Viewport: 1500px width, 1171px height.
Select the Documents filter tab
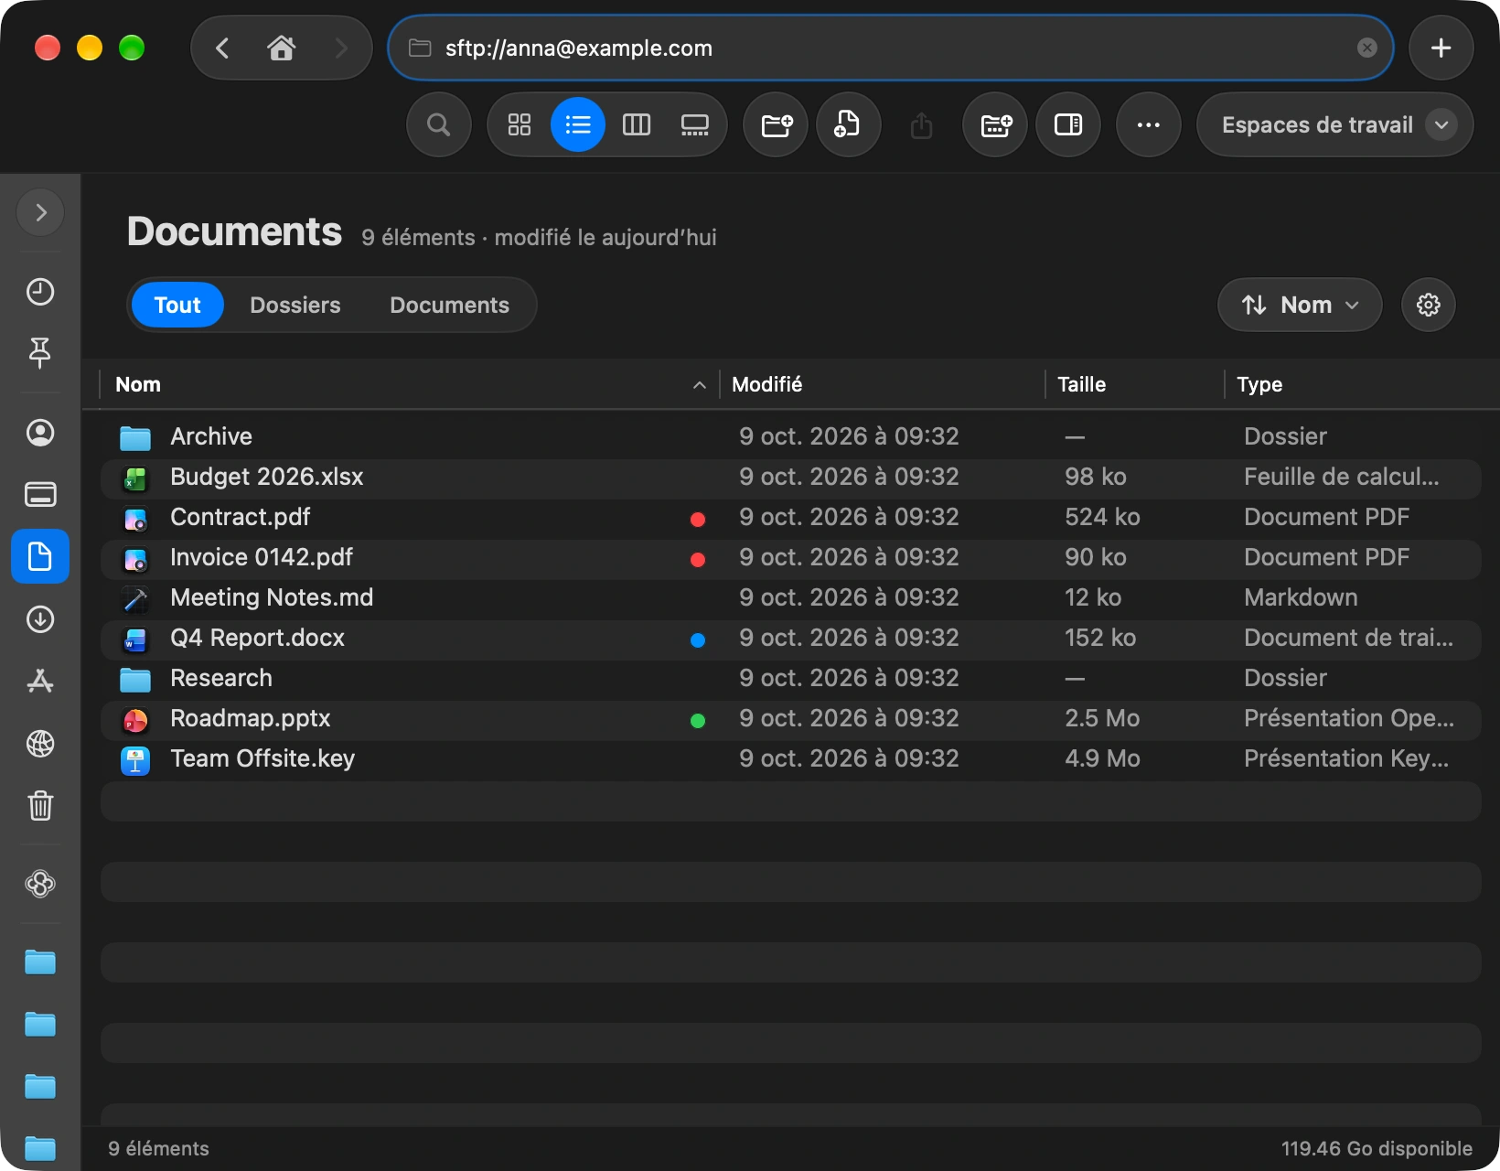[449, 305]
